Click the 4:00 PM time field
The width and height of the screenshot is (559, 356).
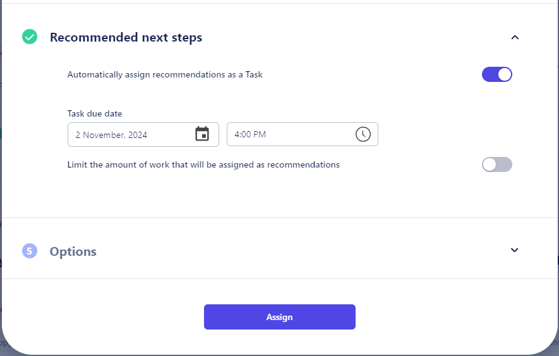303,134
